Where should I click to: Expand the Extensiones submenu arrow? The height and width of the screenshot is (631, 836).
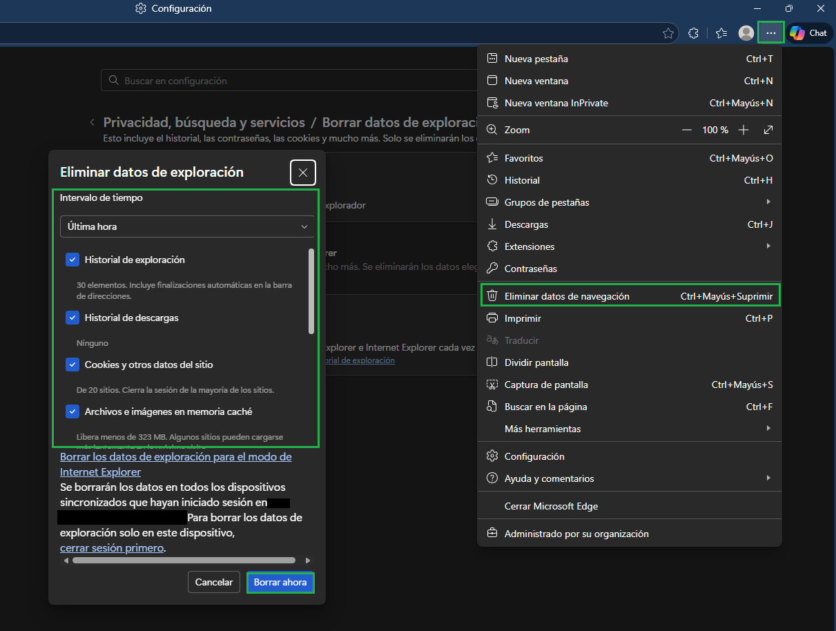pos(768,246)
